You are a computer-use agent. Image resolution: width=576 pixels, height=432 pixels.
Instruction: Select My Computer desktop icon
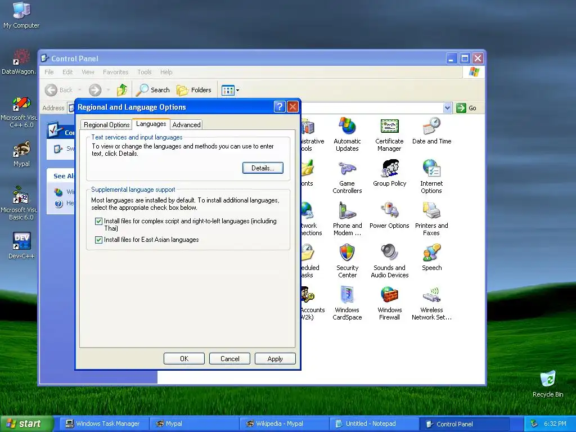point(21,15)
